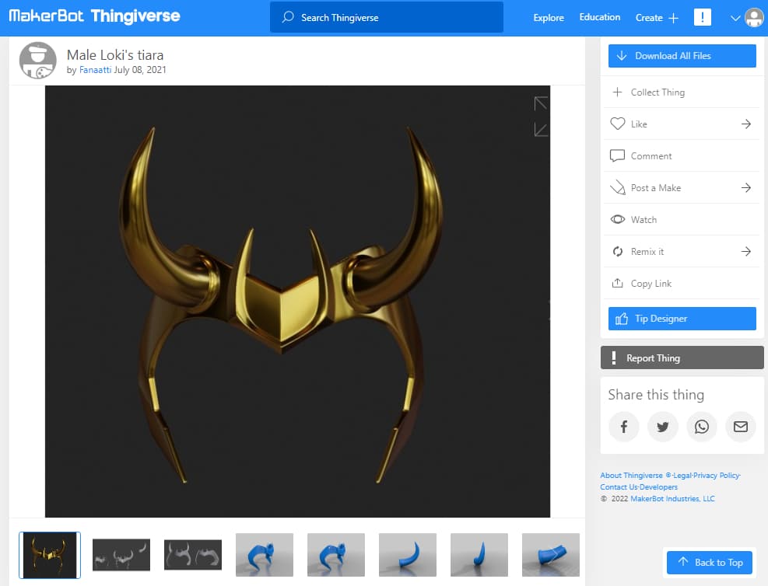The height and width of the screenshot is (586, 768).
Task: Select the second gray parts thumbnail
Action: click(121, 555)
